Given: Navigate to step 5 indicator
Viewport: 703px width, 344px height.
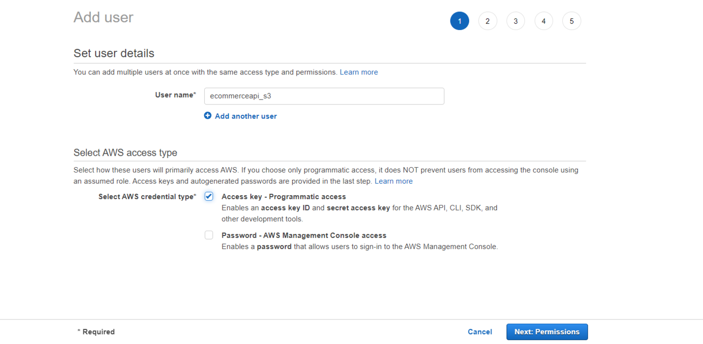Looking at the screenshot, I should click(x=572, y=21).
